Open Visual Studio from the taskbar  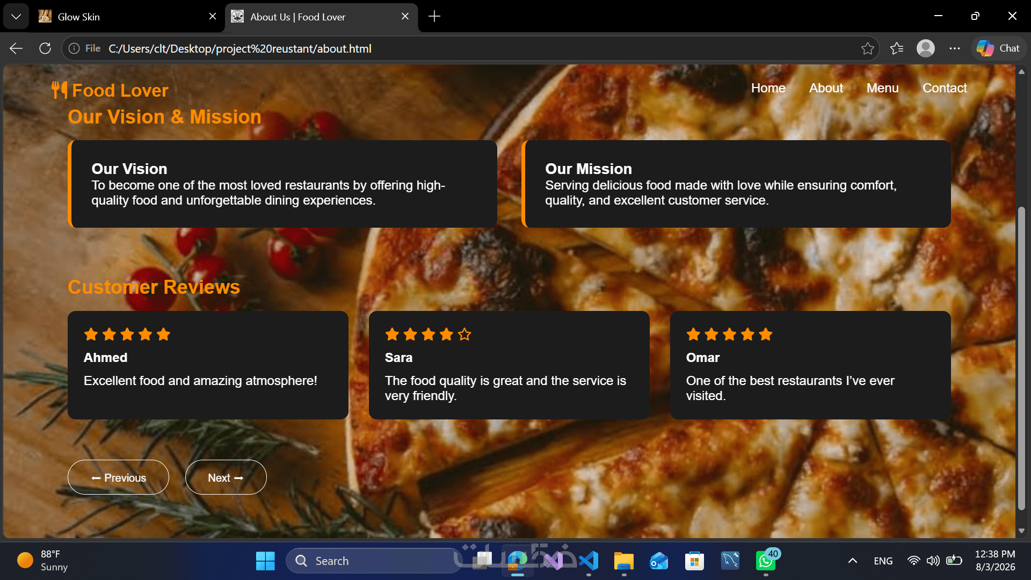[x=553, y=561]
